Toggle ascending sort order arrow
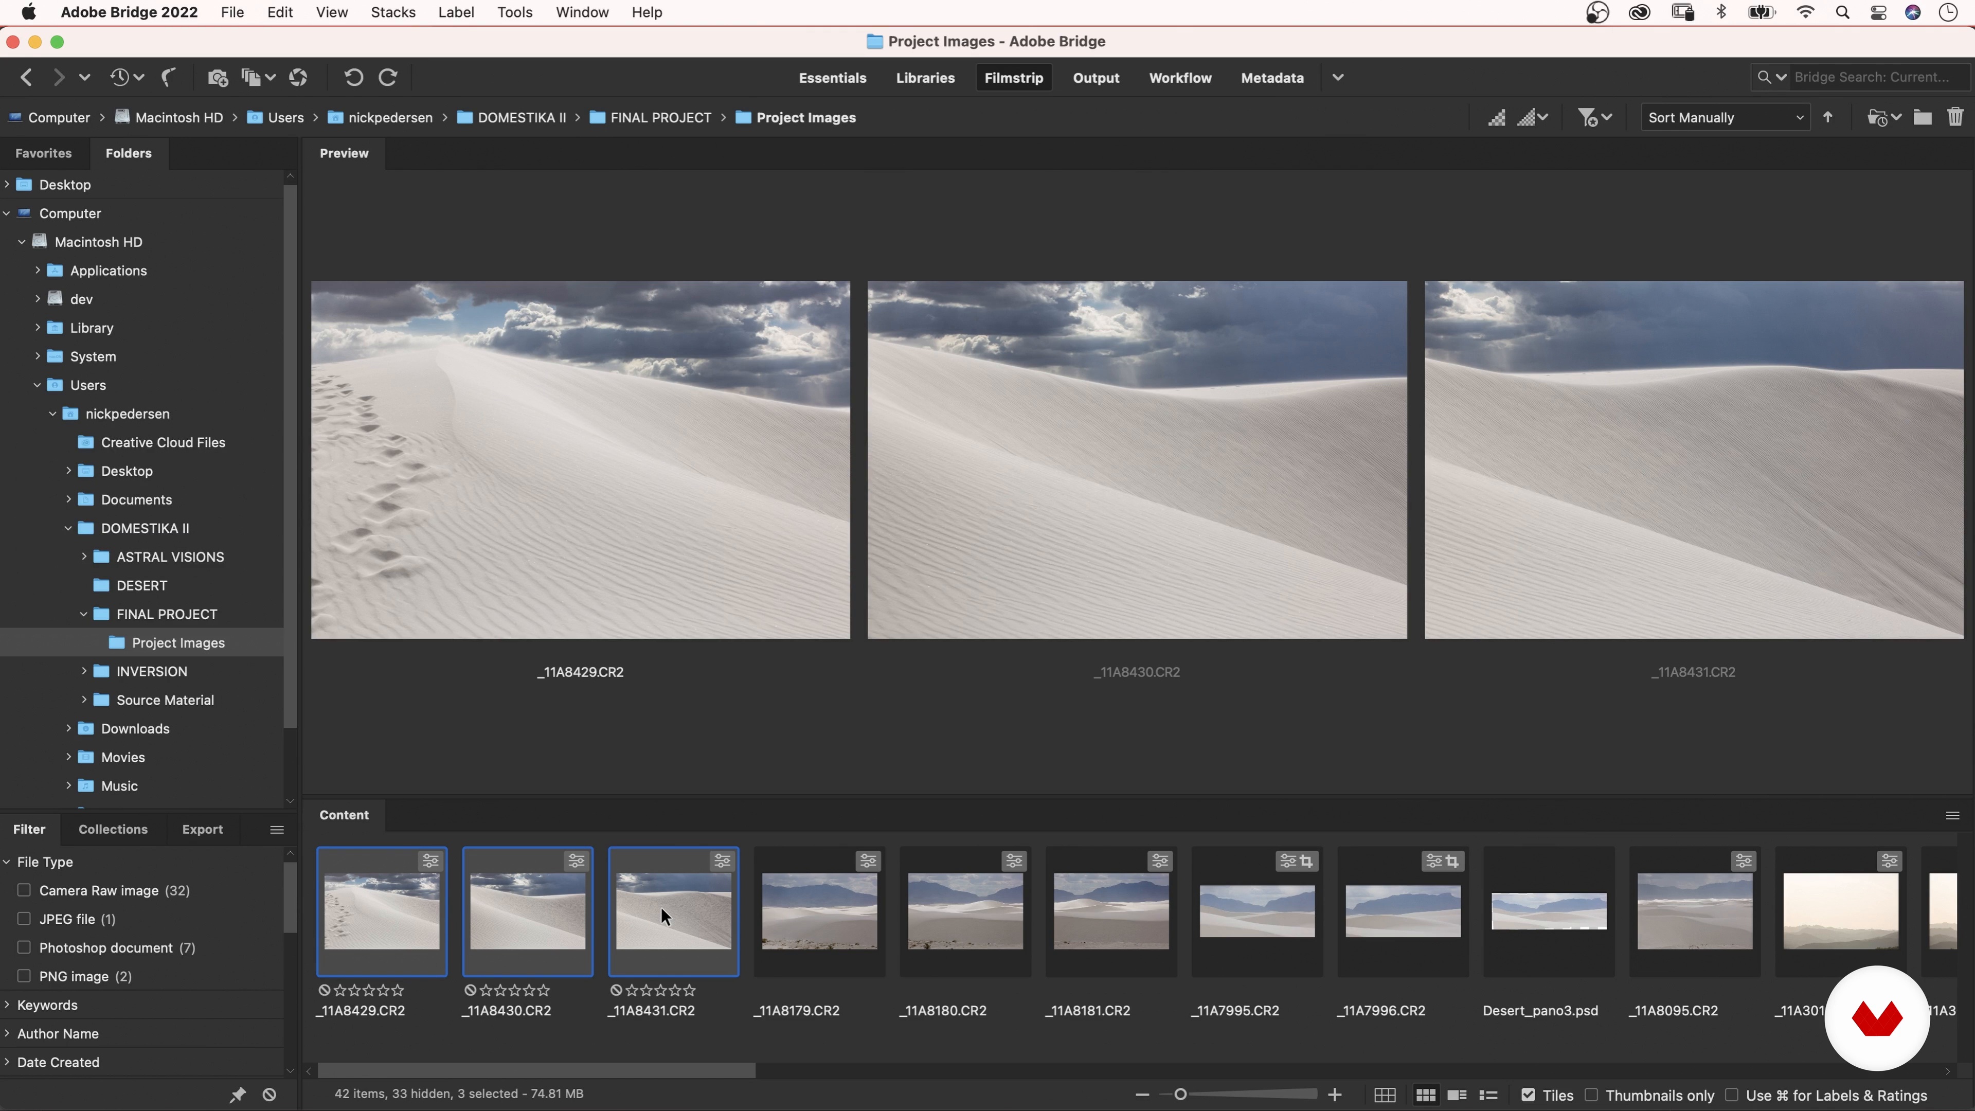The image size is (1975, 1111). coord(1828,117)
